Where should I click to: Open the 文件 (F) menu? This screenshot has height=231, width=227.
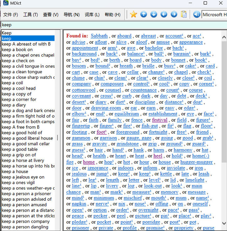11,14
